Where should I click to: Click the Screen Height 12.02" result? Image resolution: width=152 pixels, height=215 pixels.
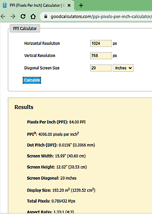[57, 167]
